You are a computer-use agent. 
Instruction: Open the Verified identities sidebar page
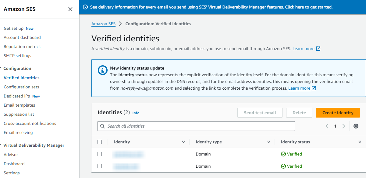pos(21,77)
